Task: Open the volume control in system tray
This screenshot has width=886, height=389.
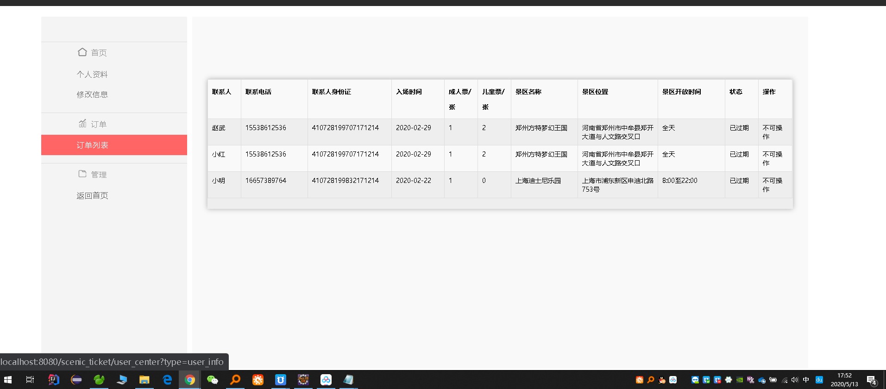Action: coord(795,380)
